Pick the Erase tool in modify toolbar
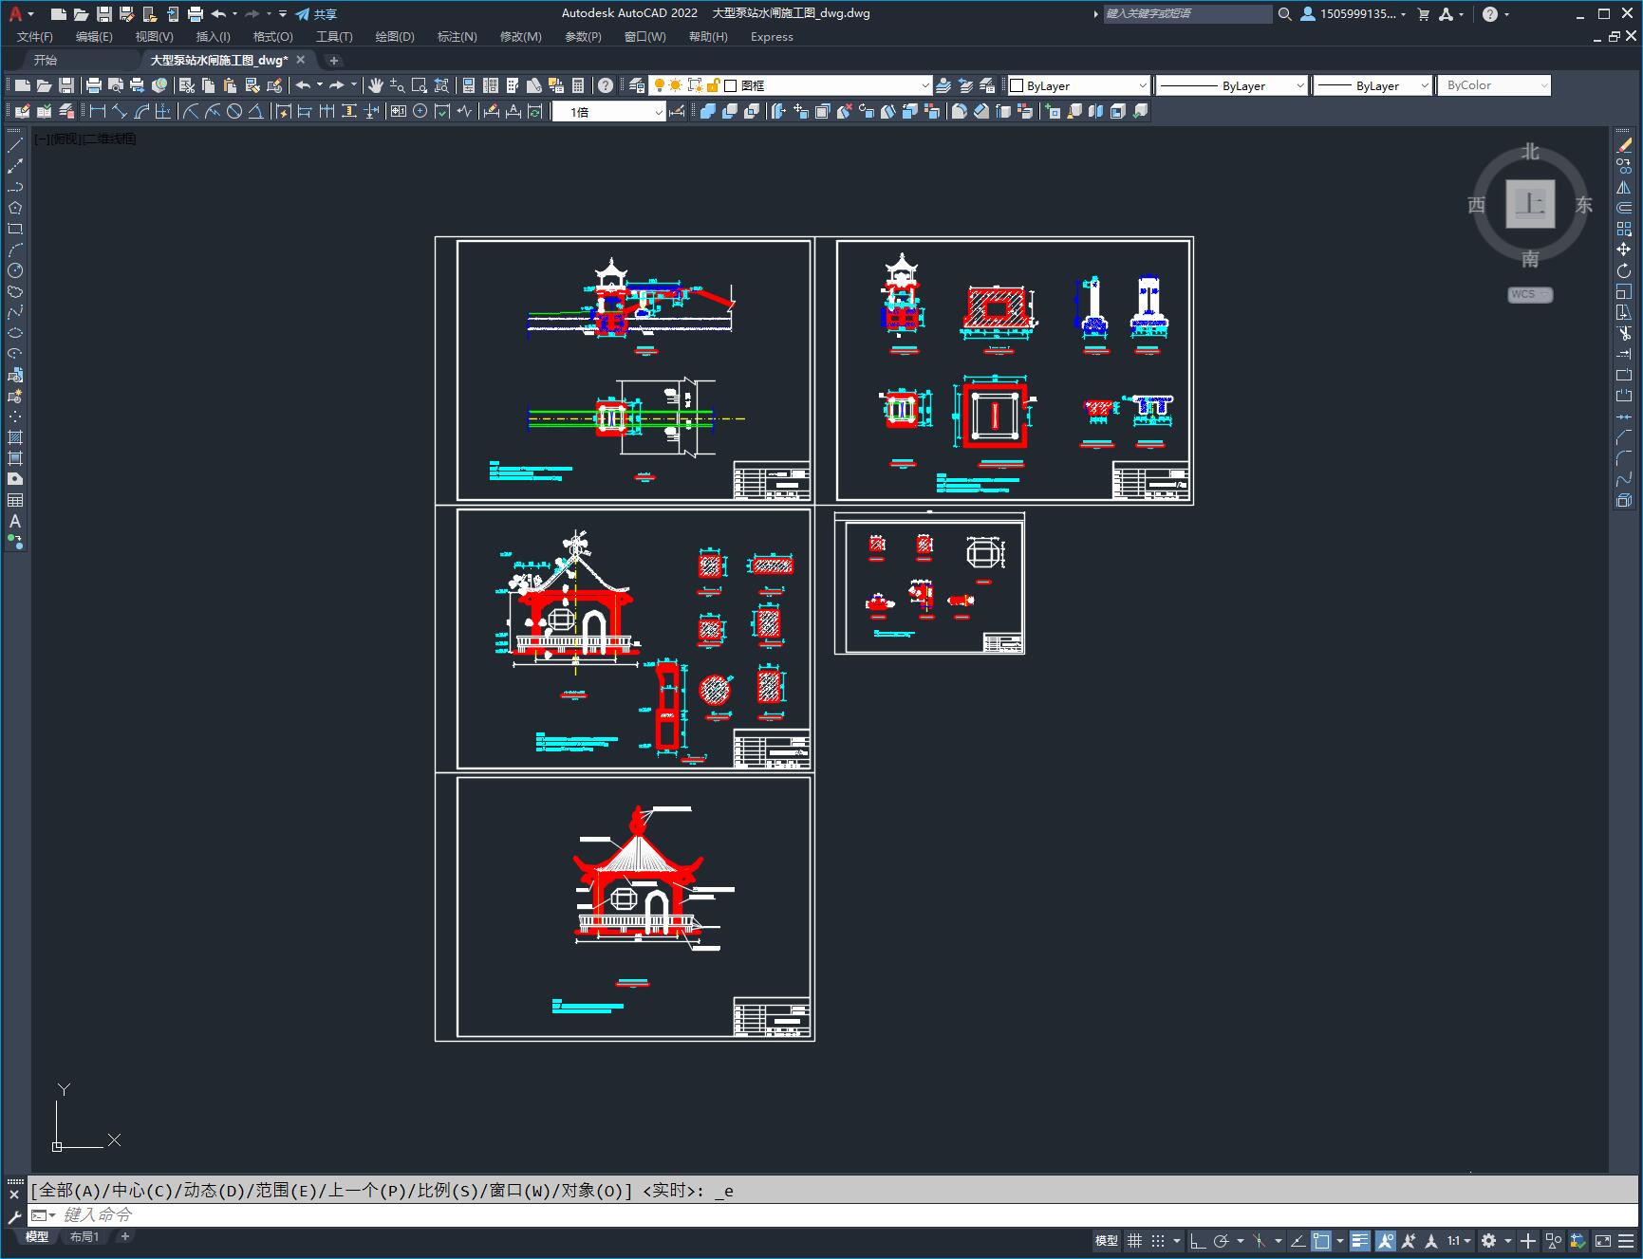The image size is (1643, 1259). pyautogui.click(x=1624, y=145)
